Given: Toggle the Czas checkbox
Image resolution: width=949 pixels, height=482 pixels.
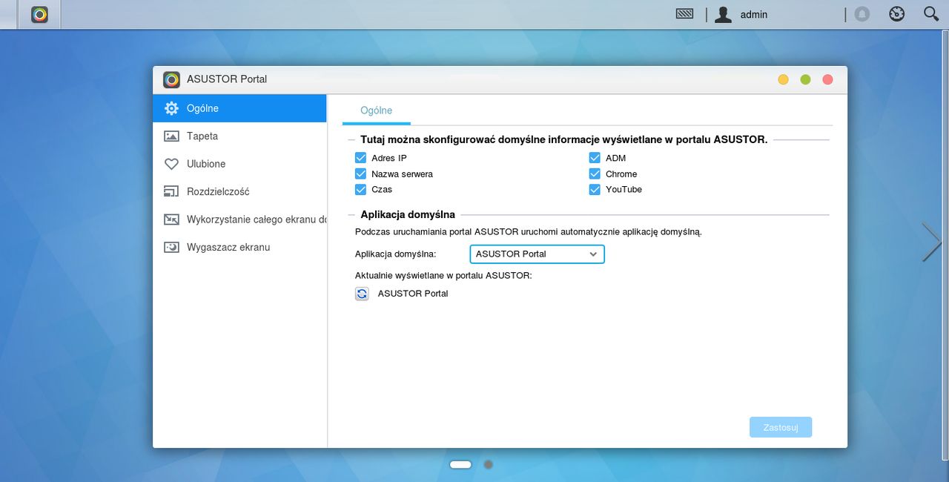Looking at the screenshot, I should pyautogui.click(x=360, y=189).
